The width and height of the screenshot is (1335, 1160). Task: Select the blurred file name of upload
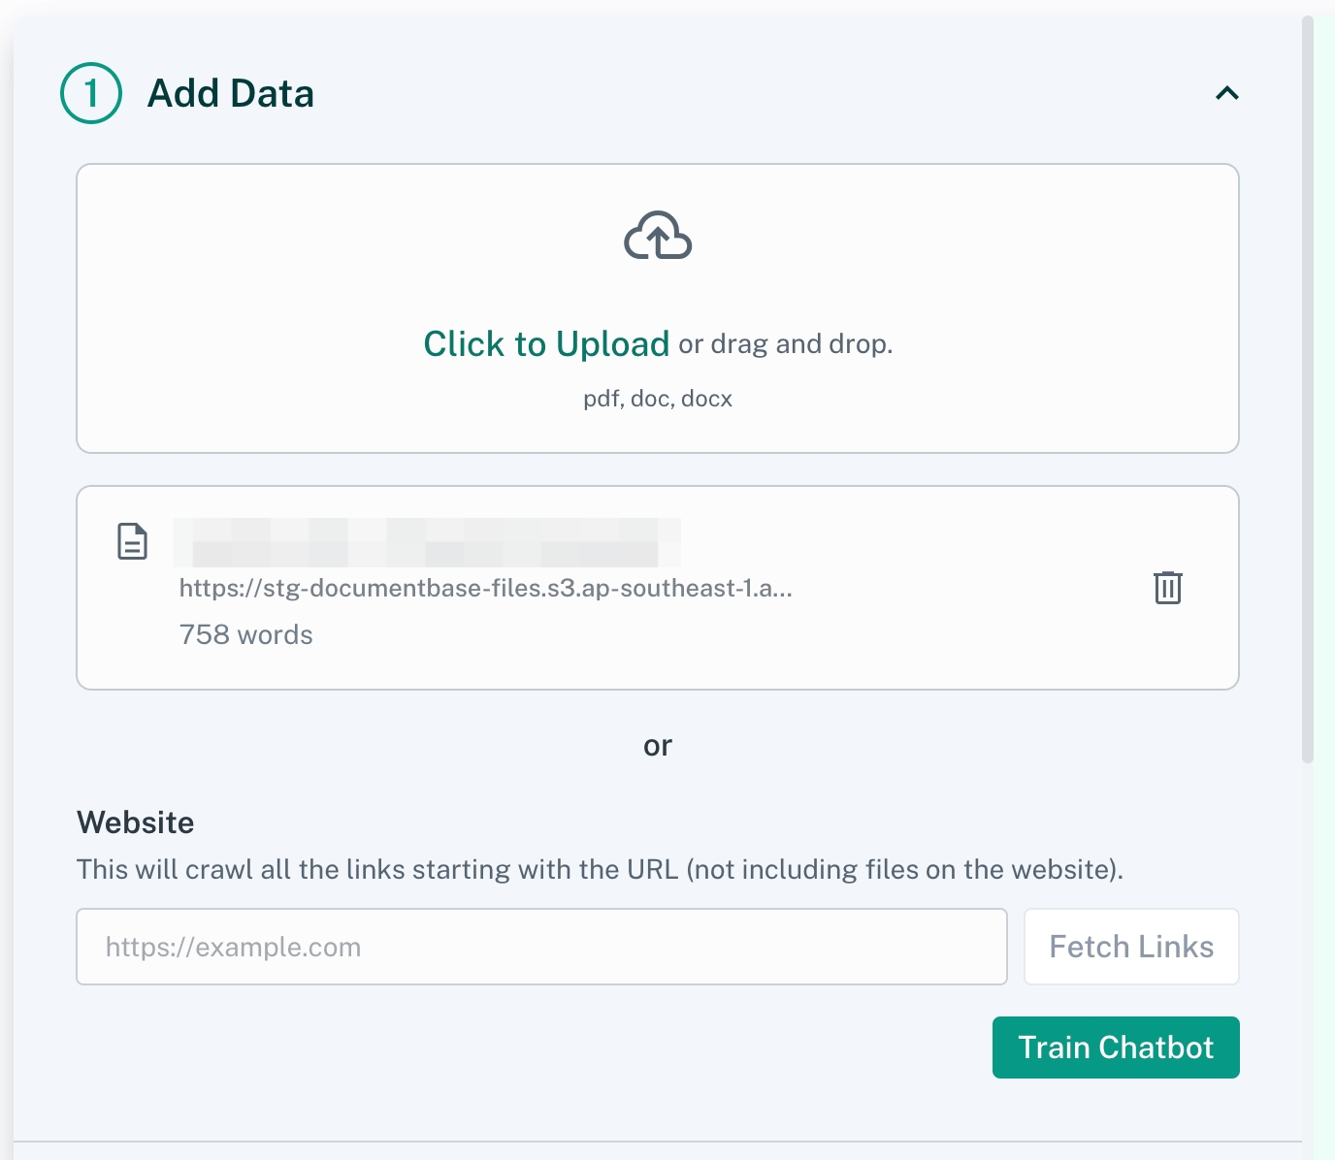[x=427, y=542]
